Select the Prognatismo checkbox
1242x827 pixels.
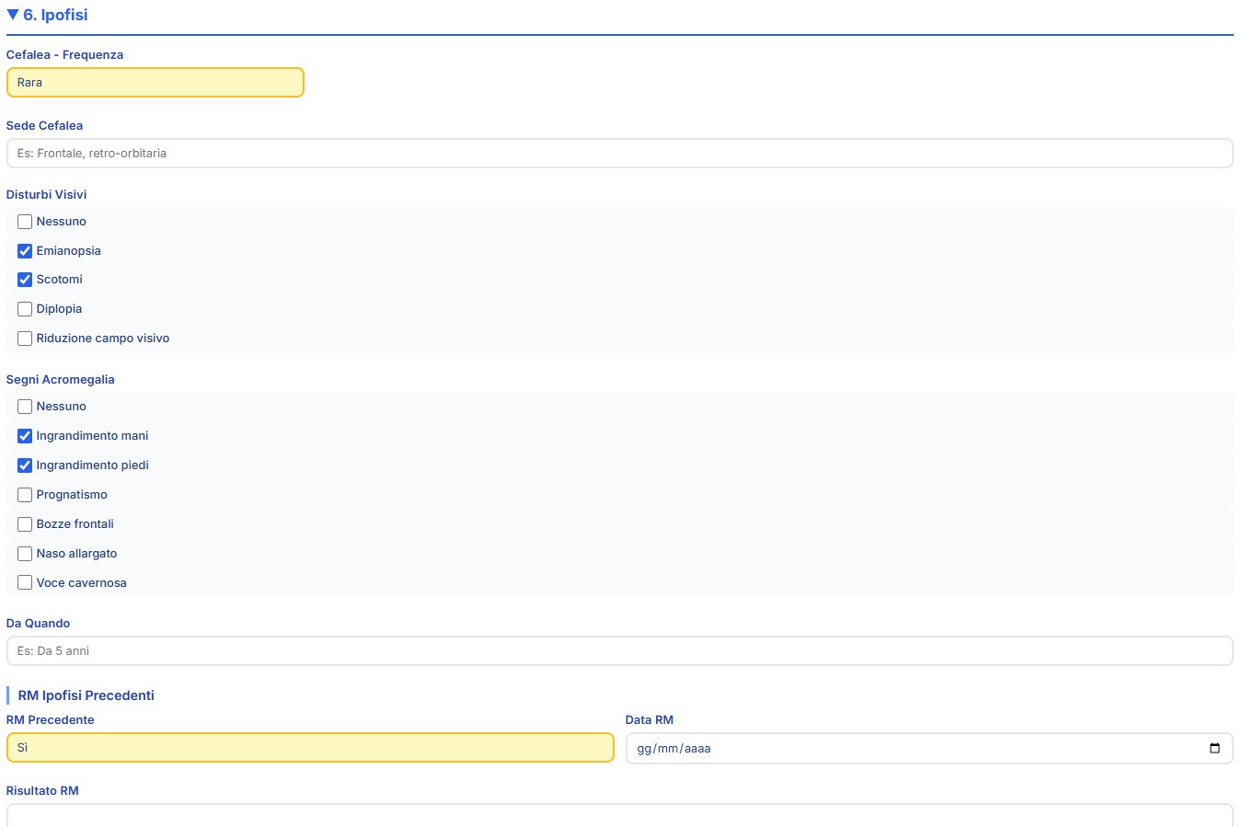[x=25, y=495]
